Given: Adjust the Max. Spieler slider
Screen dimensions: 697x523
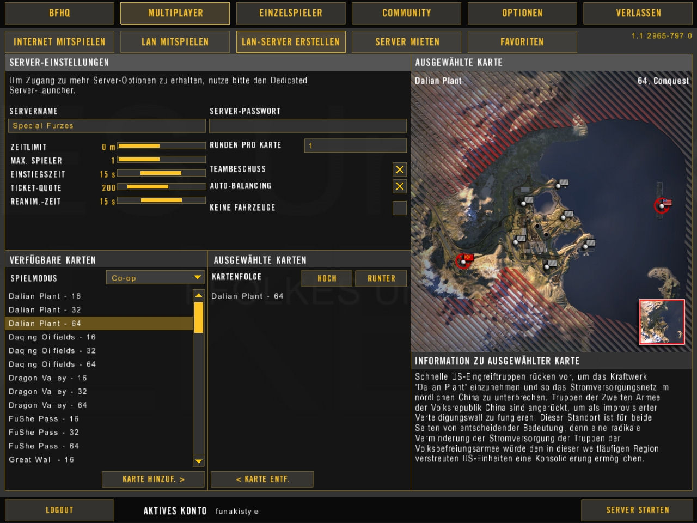Looking at the screenshot, I should coord(161,160).
